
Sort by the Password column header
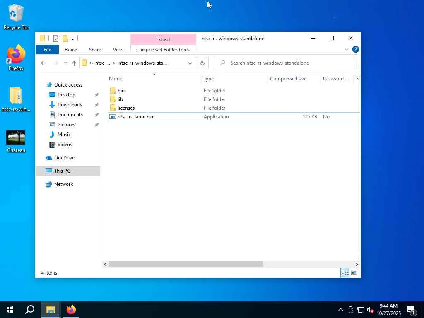coord(336,79)
